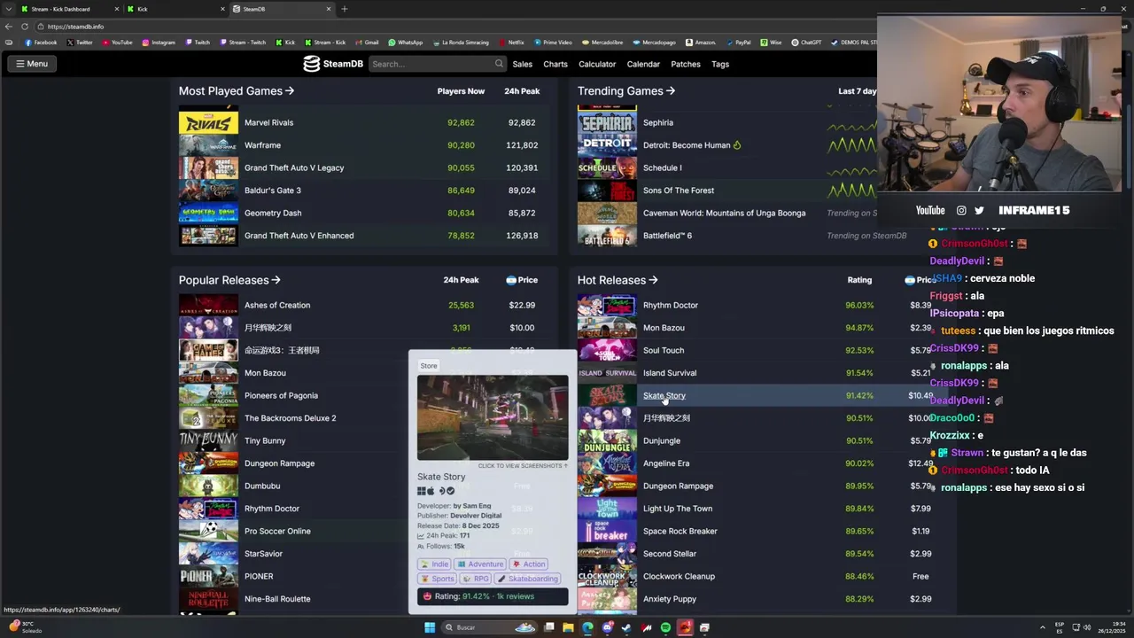1134x638 pixels.
Task: Open Pro Soccer Online
Action: coord(277,532)
